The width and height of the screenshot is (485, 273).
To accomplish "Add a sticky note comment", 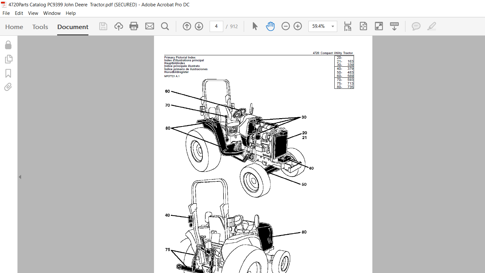I will (x=416, y=26).
